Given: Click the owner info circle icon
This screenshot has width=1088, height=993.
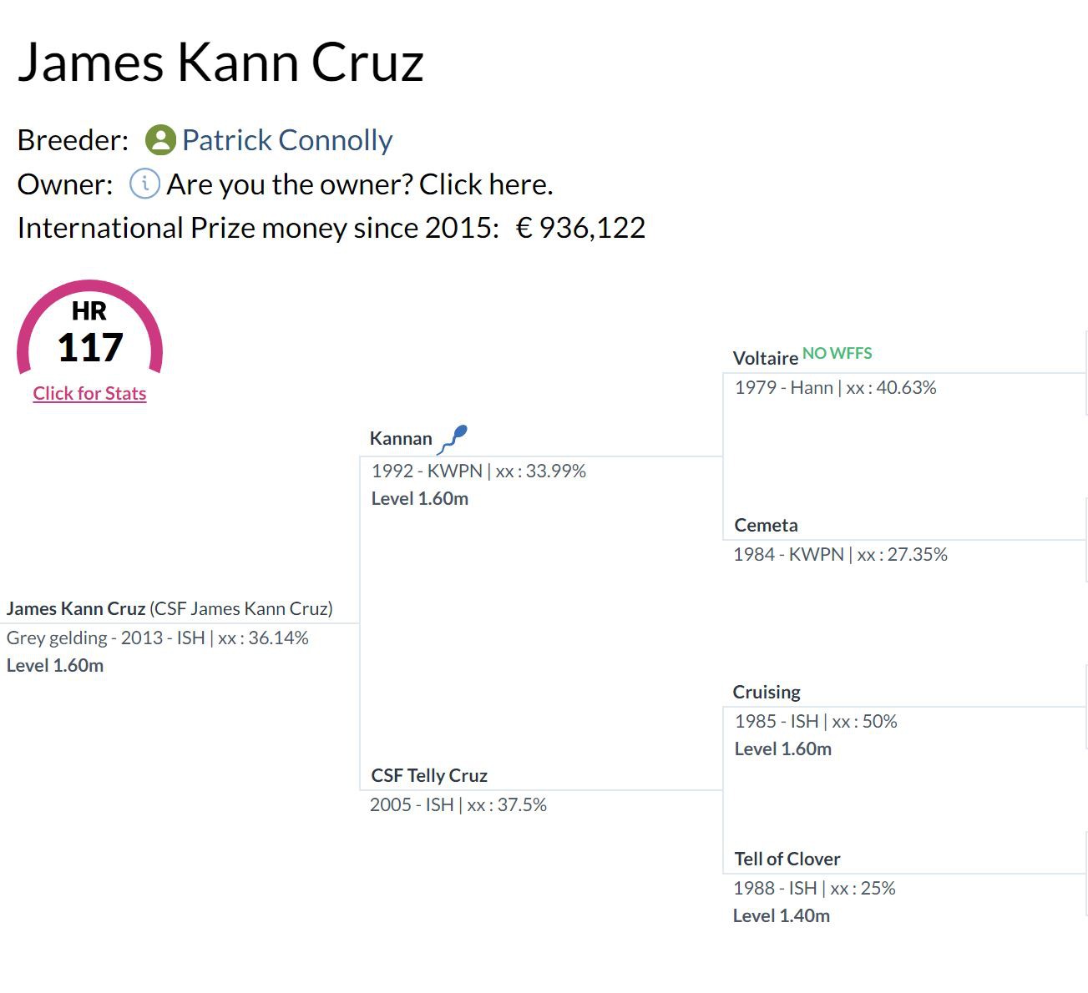Looking at the screenshot, I should 144,184.
